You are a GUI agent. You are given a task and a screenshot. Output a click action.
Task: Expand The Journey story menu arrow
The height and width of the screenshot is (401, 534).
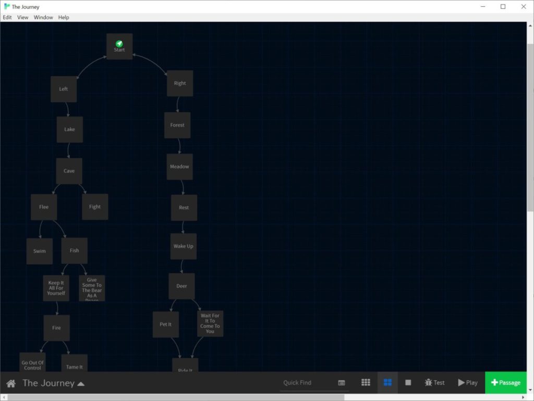[x=81, y=384]
